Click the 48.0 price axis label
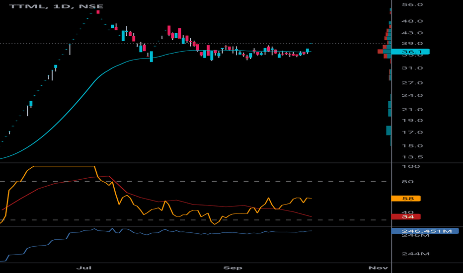 [x=412, y=21]
